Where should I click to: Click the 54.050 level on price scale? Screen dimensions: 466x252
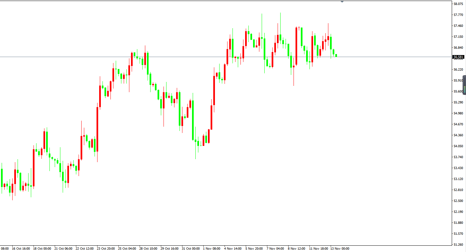coord(458,146)
